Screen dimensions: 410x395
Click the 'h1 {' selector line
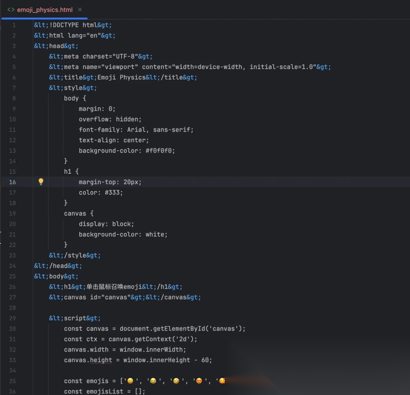(71, 172)
